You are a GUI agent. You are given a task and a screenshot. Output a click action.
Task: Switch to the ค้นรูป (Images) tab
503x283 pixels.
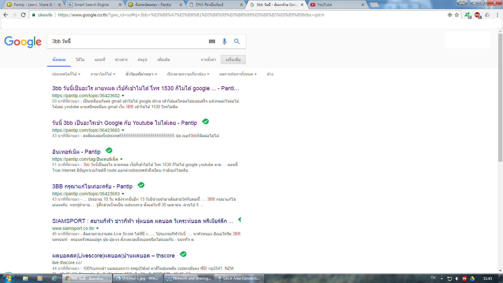coord(142,60)
